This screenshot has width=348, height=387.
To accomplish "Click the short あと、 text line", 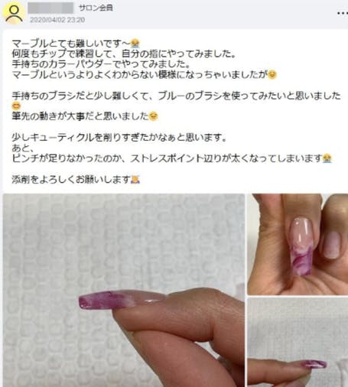I will point(22,148).
